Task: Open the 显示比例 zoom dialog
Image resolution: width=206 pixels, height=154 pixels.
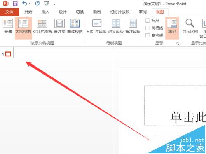Action: click(190, 26)
